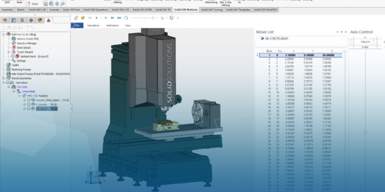Screen dimensions: 385x192
Task: Switch to the SolidCAM 3D tab
Action: pos(163,10)
